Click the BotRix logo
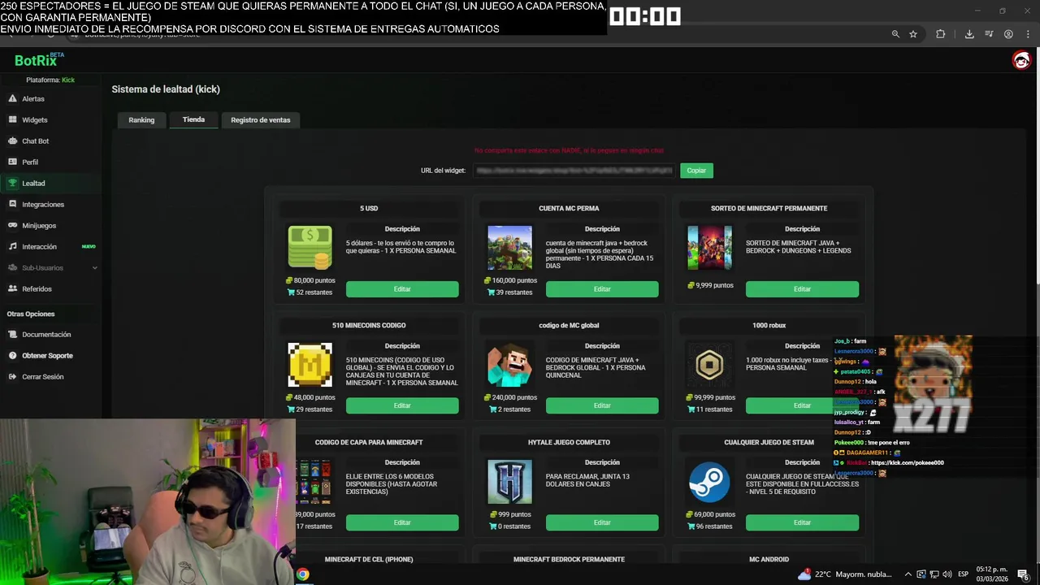Image resolution: width=1040 pixels, height=585 pixels. [x=38, y=60]
